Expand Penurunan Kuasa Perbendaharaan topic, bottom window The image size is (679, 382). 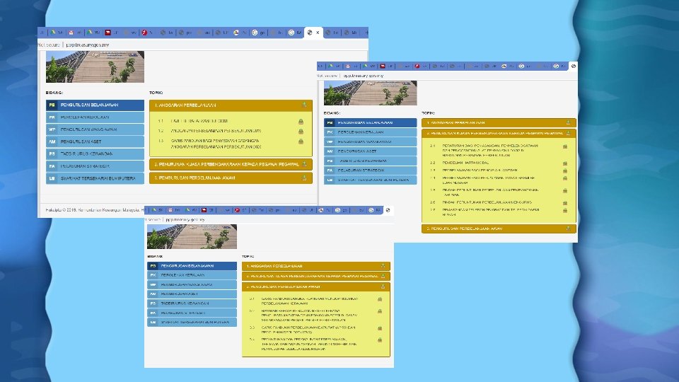(316, 276)
